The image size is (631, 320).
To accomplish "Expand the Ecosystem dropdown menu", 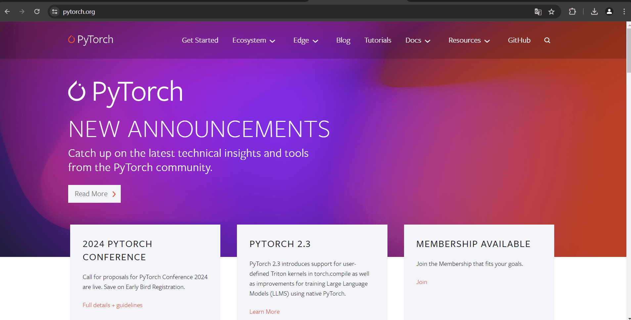I will pyautogui.click(x=254, y=40).
